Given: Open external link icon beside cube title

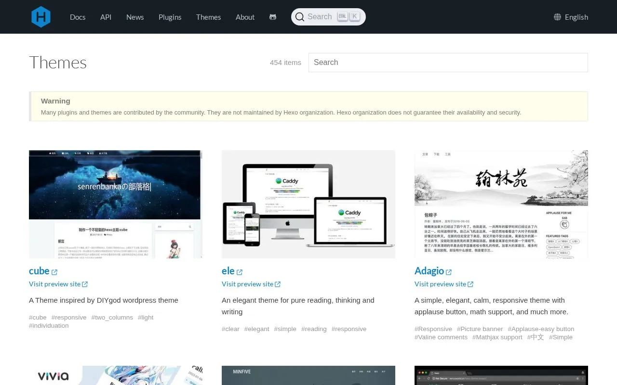Looking at the screenshot, I should tap(54, 272).
